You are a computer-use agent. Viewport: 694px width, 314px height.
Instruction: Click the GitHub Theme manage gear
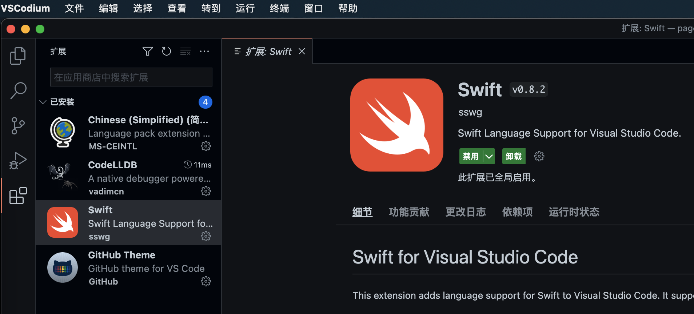coord(206,281)
